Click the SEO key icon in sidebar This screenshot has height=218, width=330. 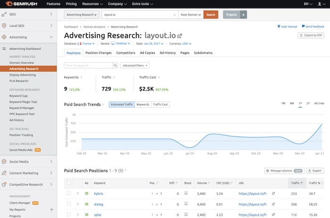point(4,14)
